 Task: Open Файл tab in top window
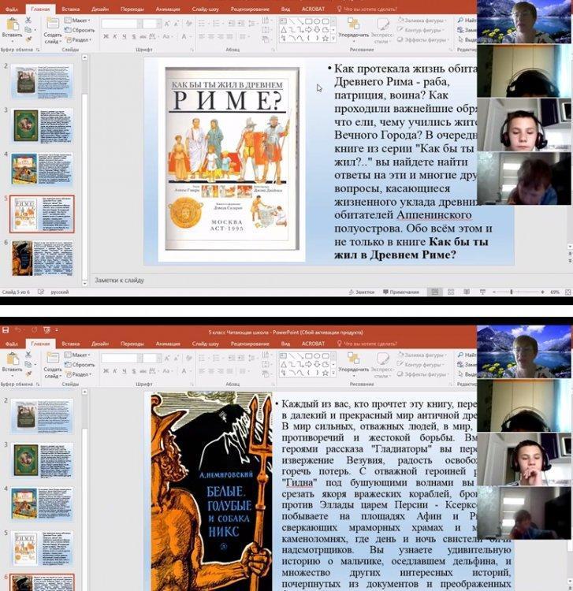12,9
